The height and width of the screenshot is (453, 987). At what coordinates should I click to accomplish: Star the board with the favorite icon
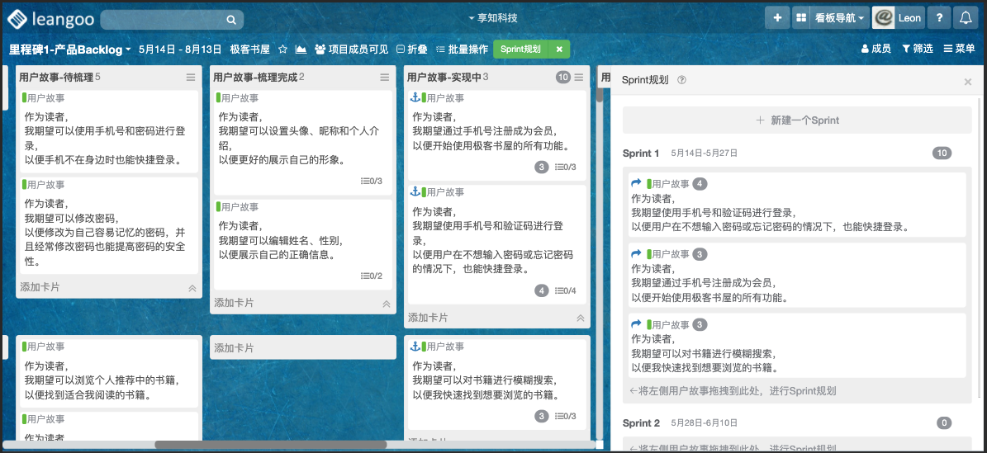(x=282, y=50)
